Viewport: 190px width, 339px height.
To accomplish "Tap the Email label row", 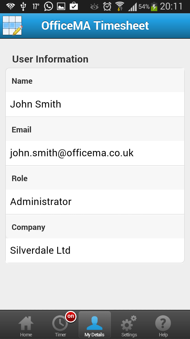I will click(x=95, y=129).
